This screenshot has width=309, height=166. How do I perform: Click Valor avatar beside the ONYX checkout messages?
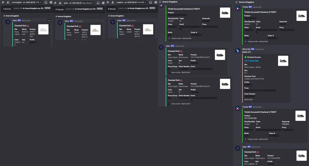[x=161, y=48]
